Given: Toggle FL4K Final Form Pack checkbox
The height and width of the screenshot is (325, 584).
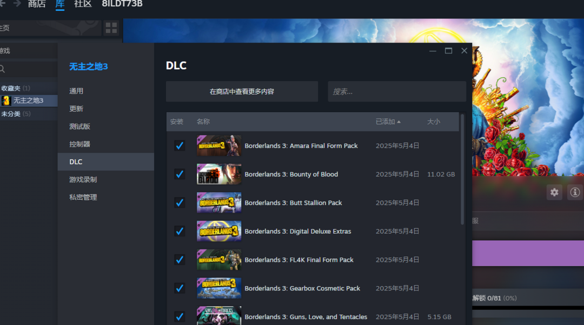Looking at the screenshot, I should (x=180, y=260).
